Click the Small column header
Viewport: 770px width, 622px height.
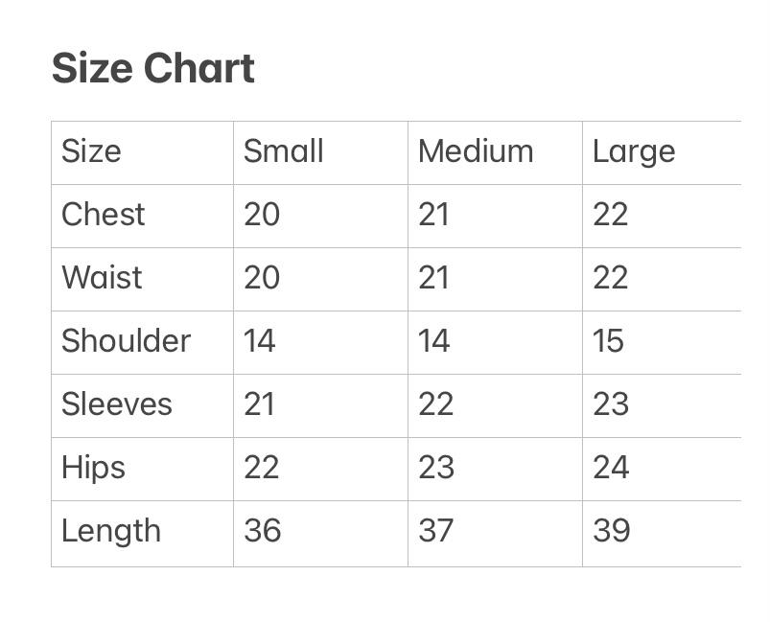(283, 151)
